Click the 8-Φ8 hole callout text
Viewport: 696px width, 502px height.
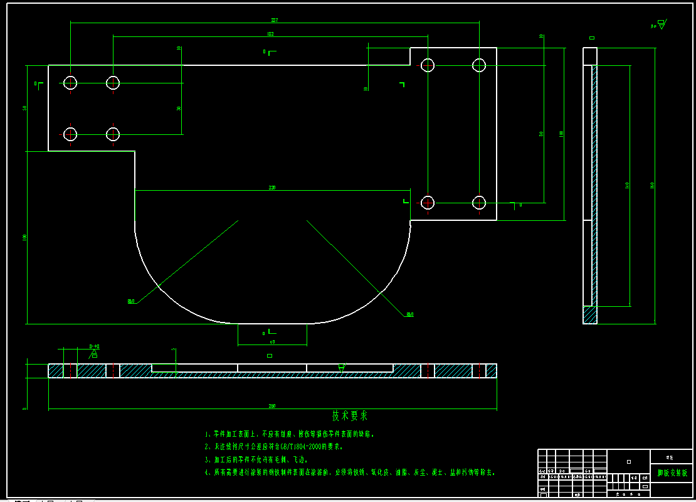pos(94,346)
